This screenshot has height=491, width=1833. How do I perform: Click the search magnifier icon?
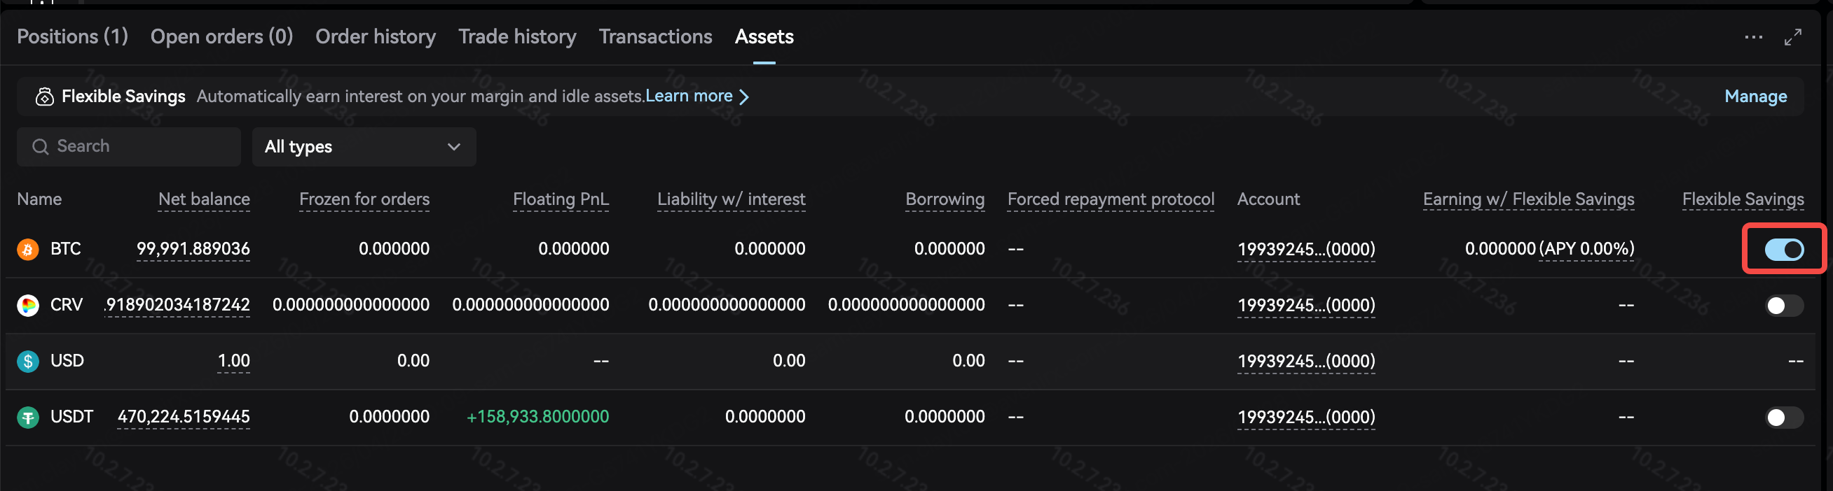pyautogui.click(x=41, y=146)
